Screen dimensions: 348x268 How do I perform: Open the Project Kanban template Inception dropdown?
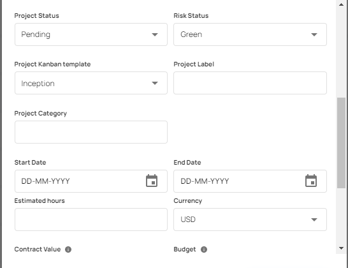coord(91,83)
